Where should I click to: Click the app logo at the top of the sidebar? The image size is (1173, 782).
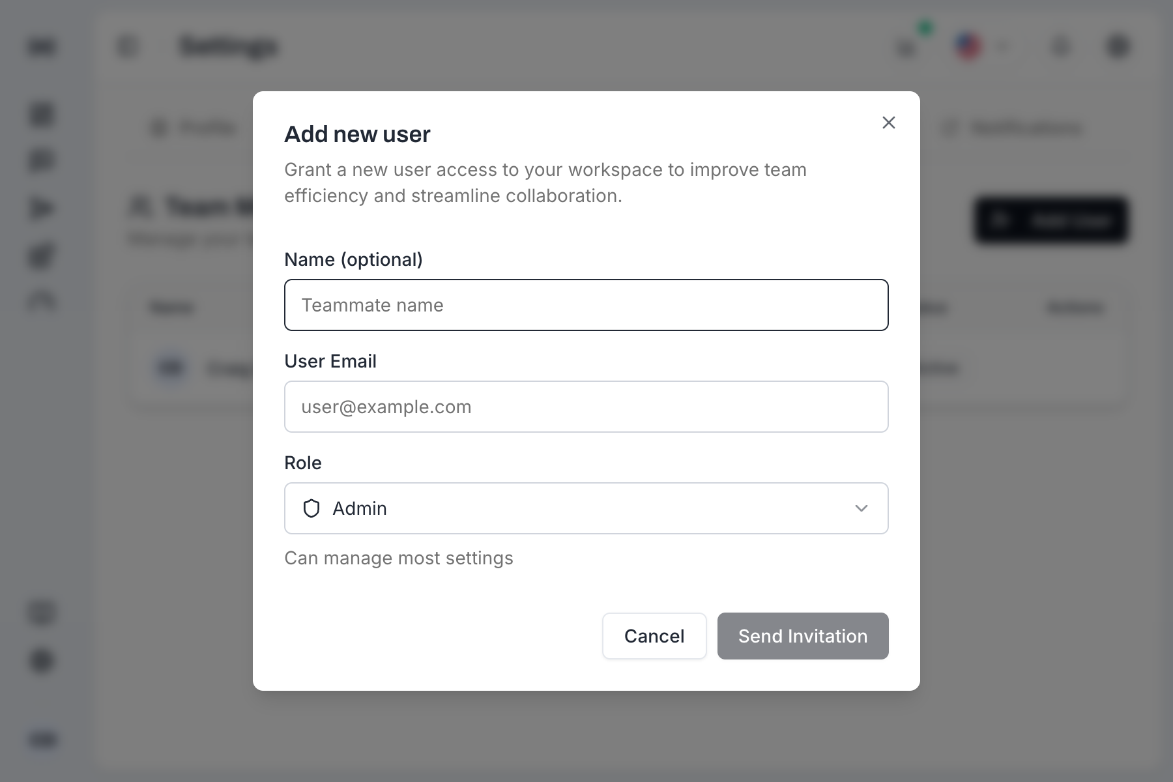[x=41, y=47]
